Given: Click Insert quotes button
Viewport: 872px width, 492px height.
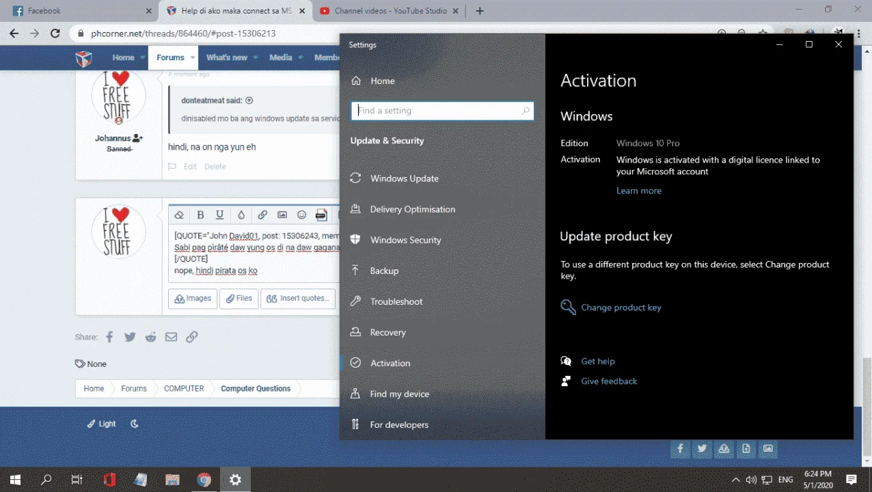Looking at the screenshot, I should tap(298, 299).
